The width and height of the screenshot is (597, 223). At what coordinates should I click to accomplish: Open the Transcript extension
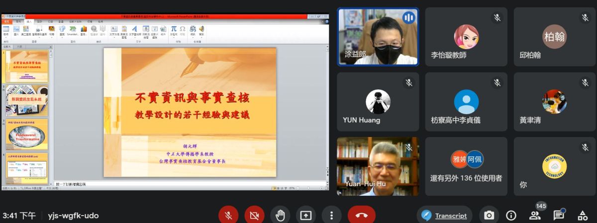pos(444,216)
